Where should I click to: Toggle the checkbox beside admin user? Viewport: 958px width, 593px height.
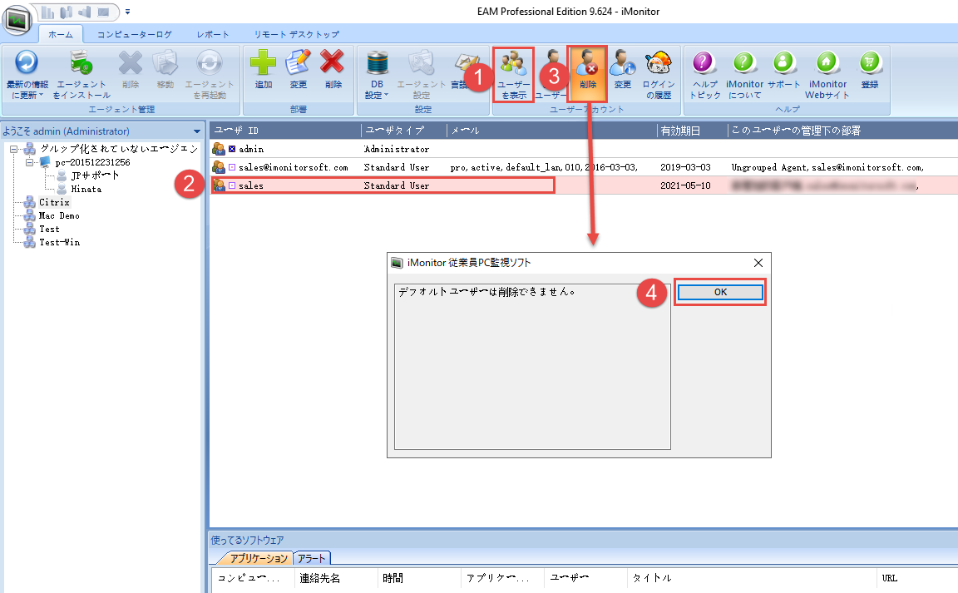[232, 149]
